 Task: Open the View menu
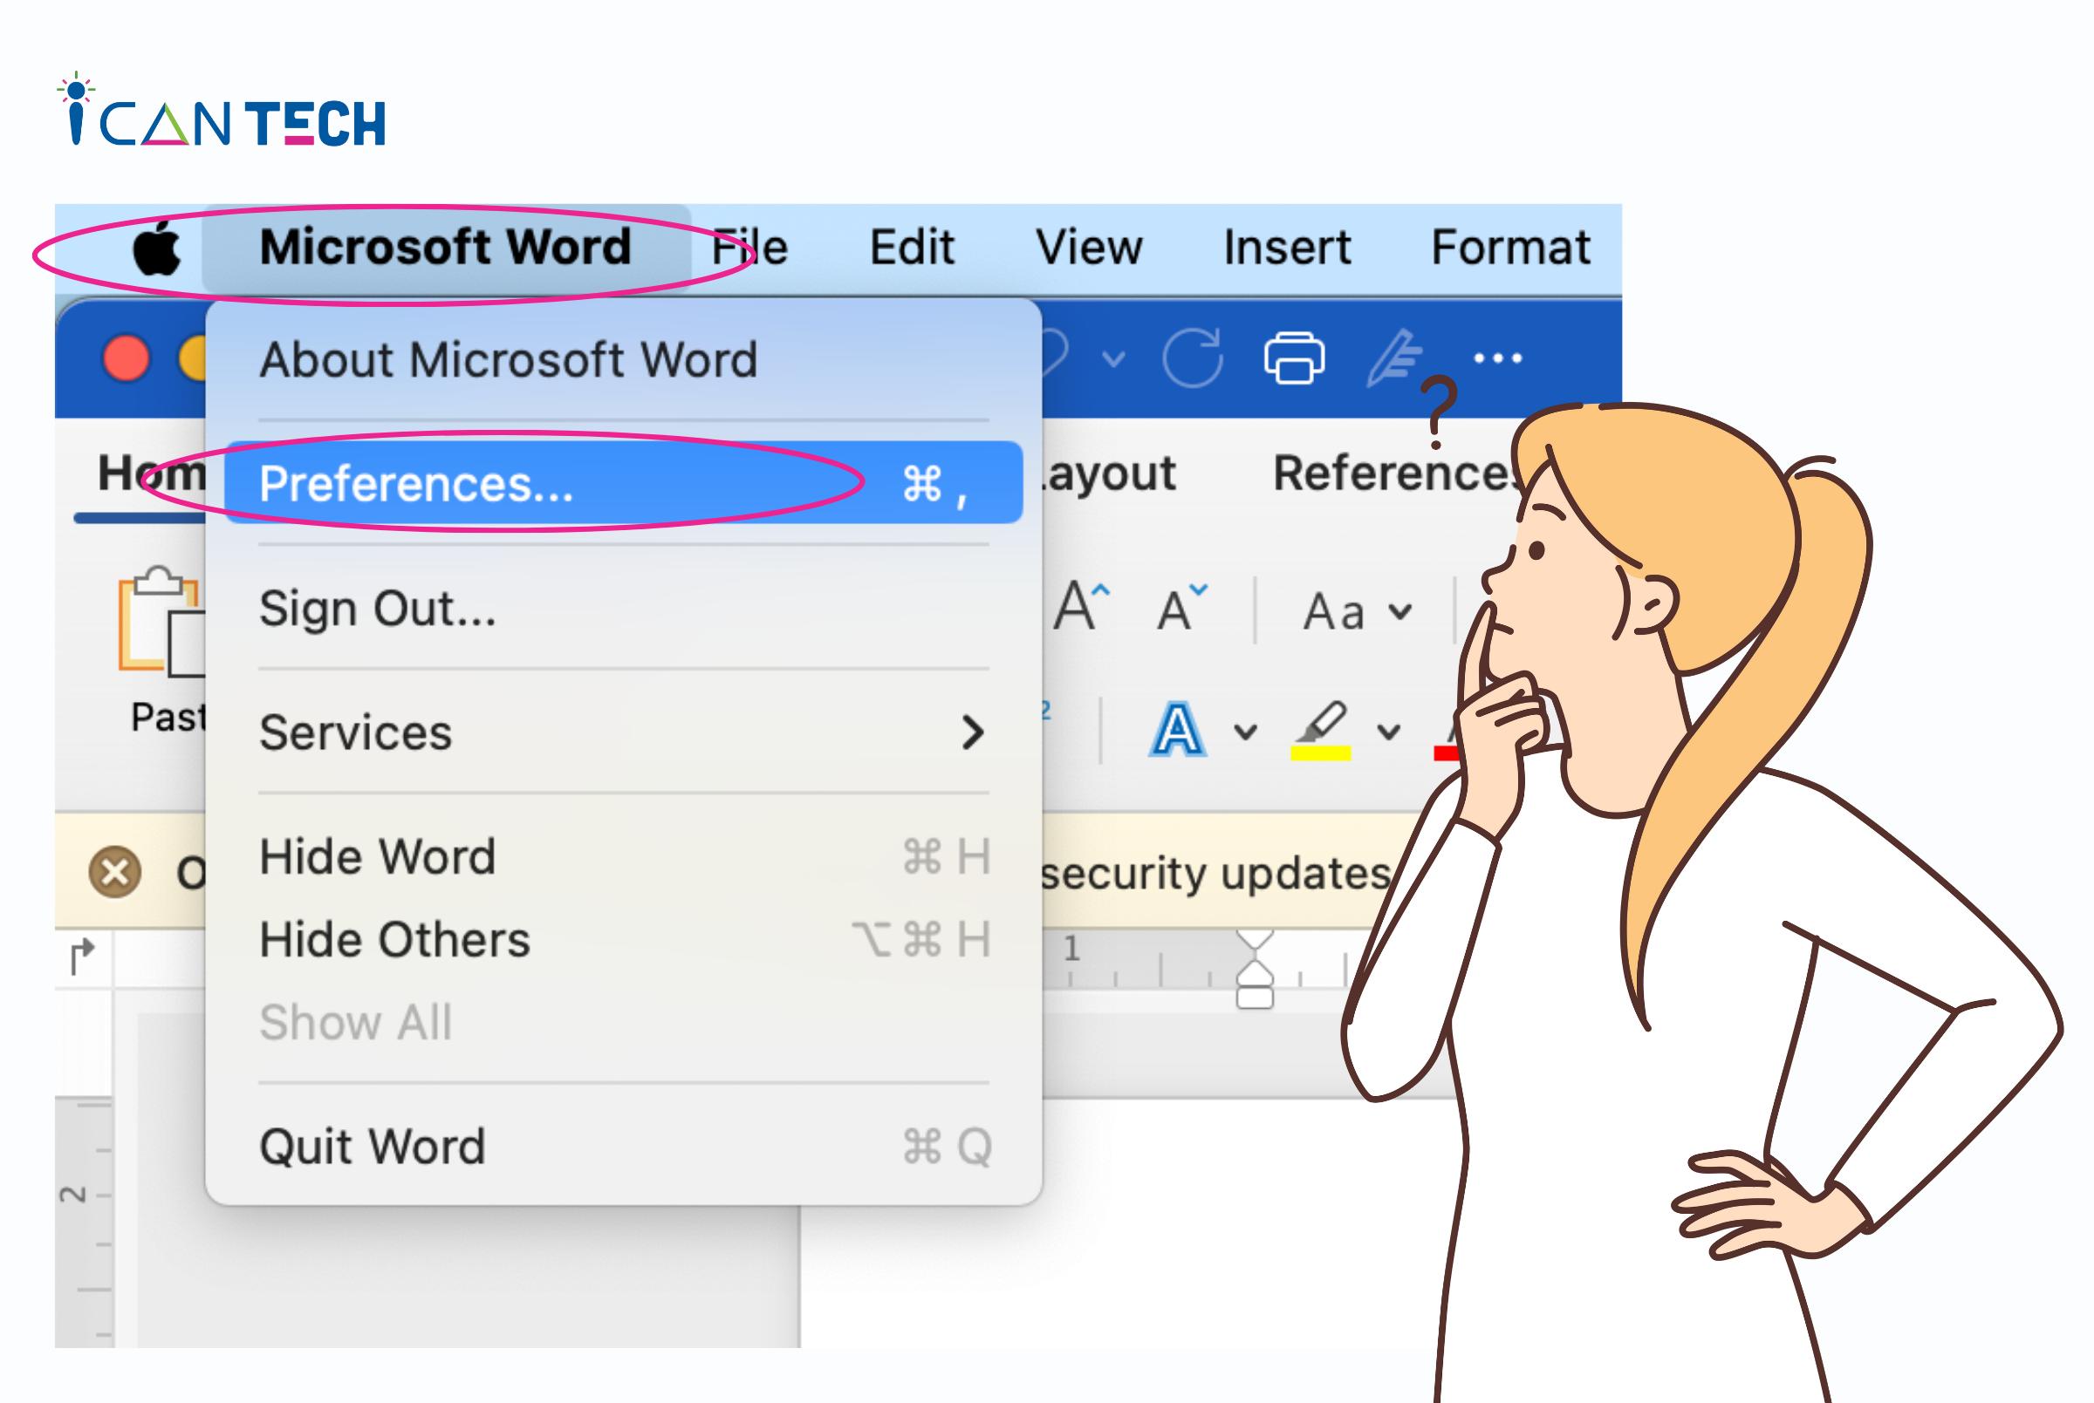click(1089, 248)
